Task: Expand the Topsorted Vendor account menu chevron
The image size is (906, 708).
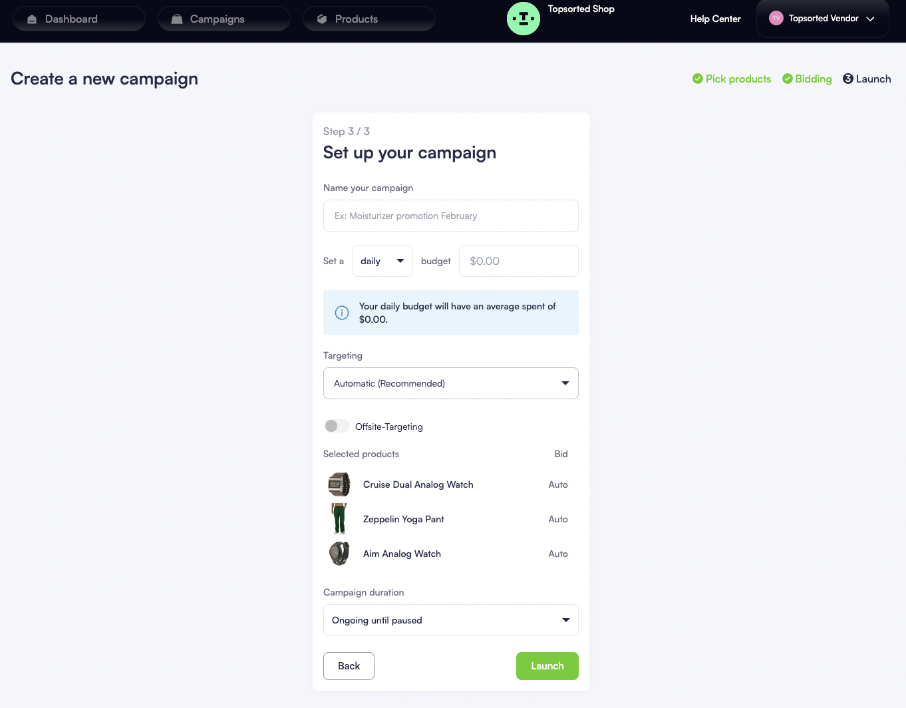Action: tap(870, 19)
